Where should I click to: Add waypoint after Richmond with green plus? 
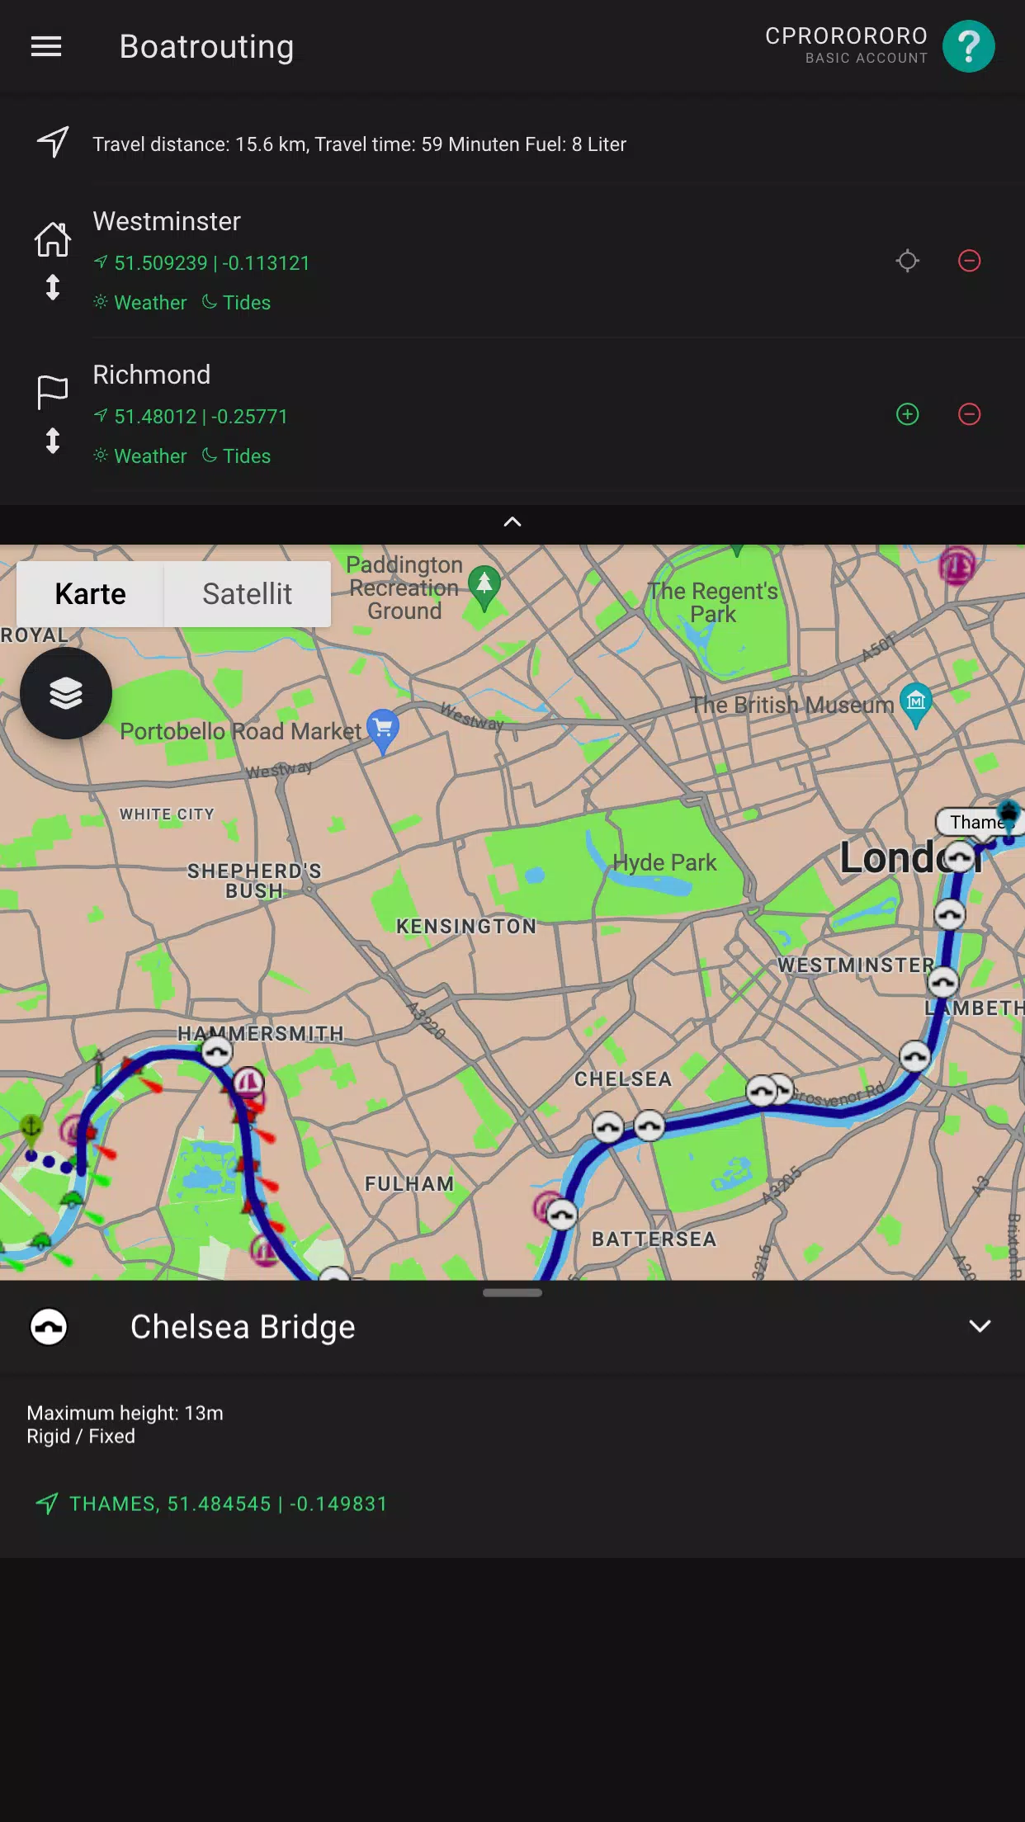[x=908, y=414]
